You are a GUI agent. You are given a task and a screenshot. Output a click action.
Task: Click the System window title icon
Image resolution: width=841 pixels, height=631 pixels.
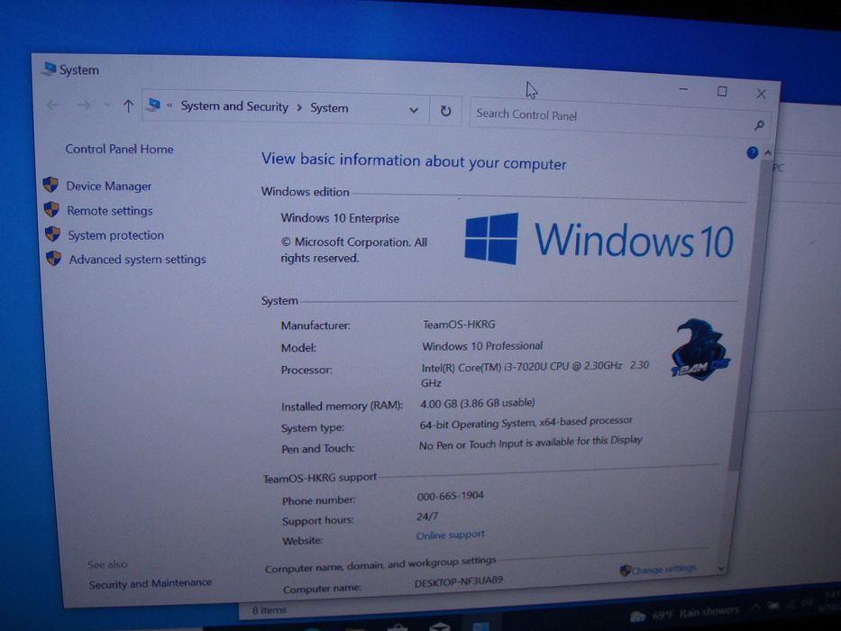pos(50,69)
